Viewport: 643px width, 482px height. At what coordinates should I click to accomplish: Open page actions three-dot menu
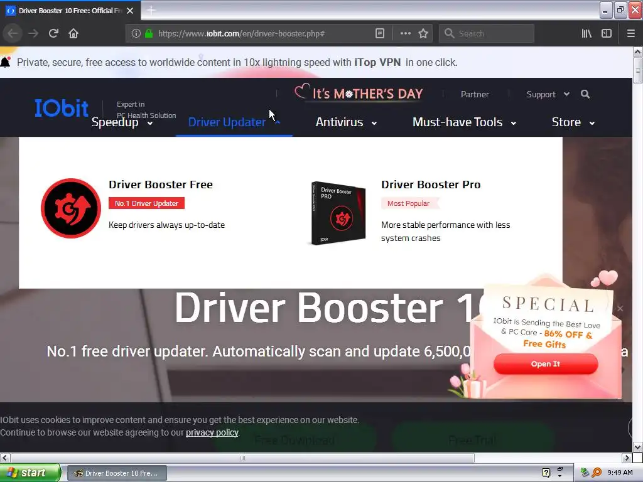405,33
